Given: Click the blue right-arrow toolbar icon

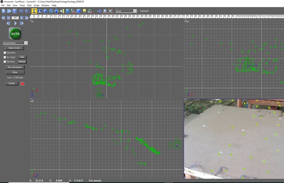Looking at the screenshot, I should click(x=99, y=10).
